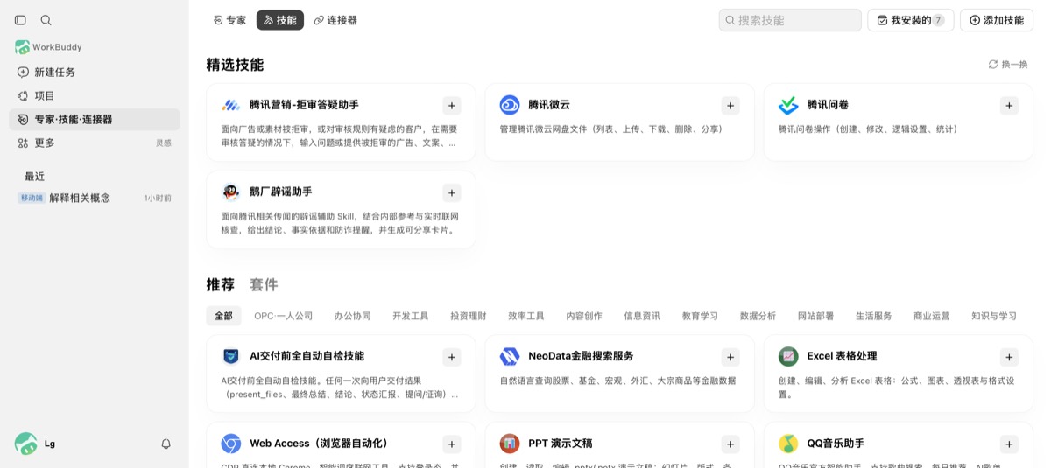Click the 搜索技能 search field
This screenshot has height=468, width=1051.
point(790,20)
